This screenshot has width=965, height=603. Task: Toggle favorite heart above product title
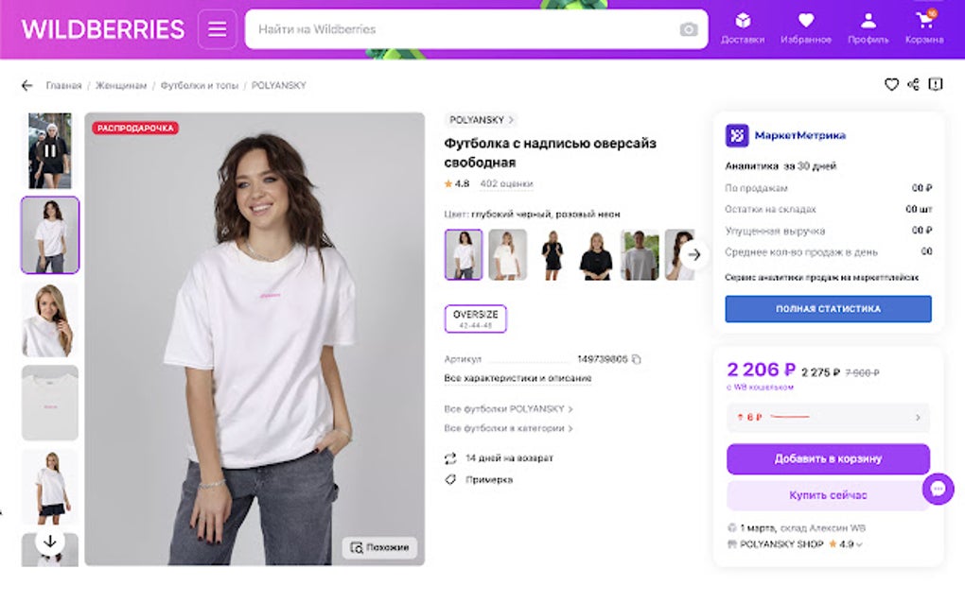click(891, 85)
